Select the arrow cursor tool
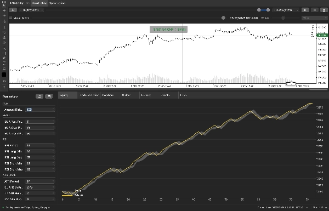 click(x=4, y=5)
